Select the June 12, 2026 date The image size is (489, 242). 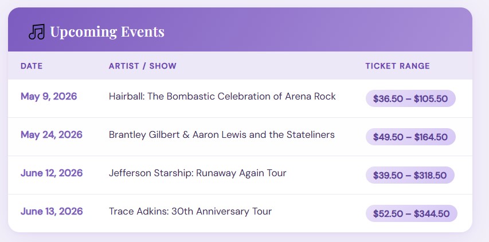click(x=52, y=173)
